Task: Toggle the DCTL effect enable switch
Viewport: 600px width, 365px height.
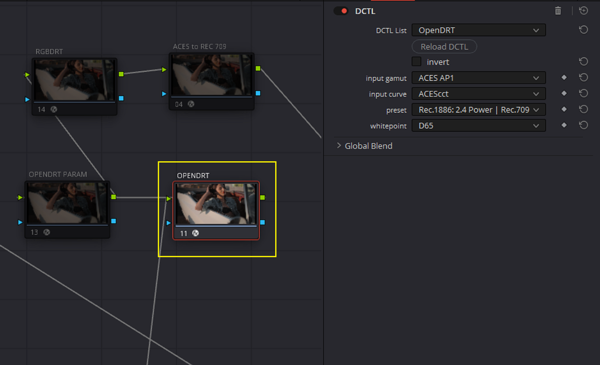Action: (341, 11)
